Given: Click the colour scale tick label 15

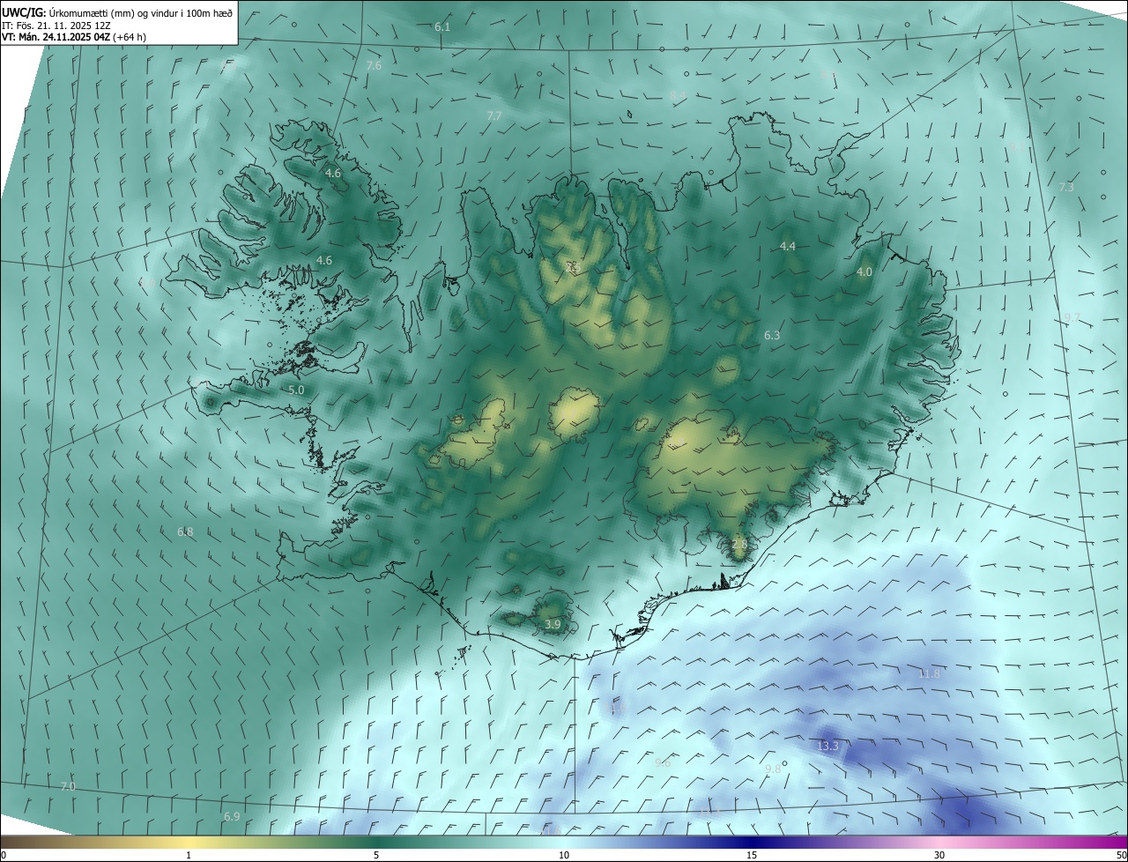Looking at the screenshot, I should [x=752, y=855].
